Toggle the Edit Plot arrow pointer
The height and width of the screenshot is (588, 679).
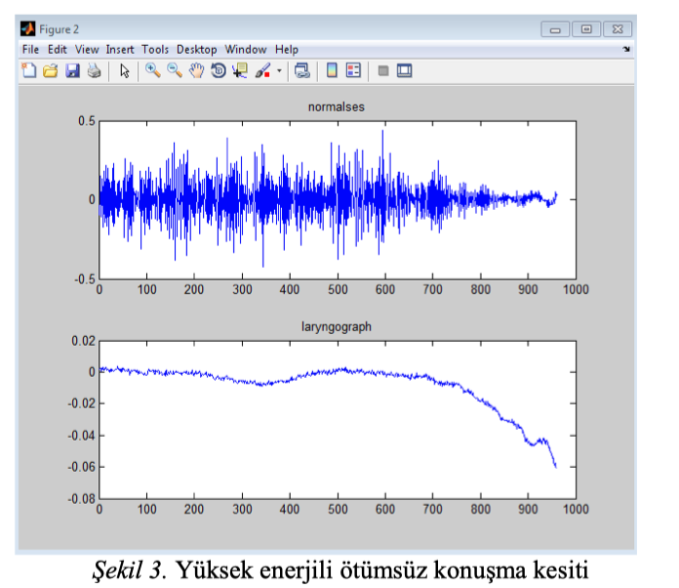124,70
